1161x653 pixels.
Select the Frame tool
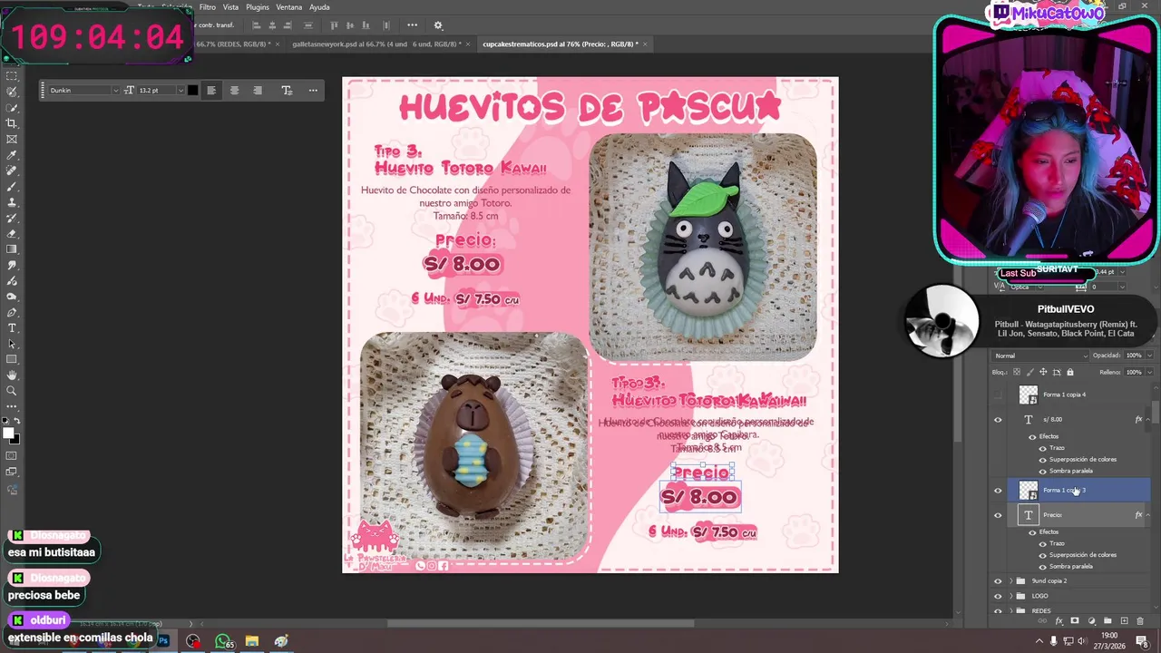[x=12, y=139]
